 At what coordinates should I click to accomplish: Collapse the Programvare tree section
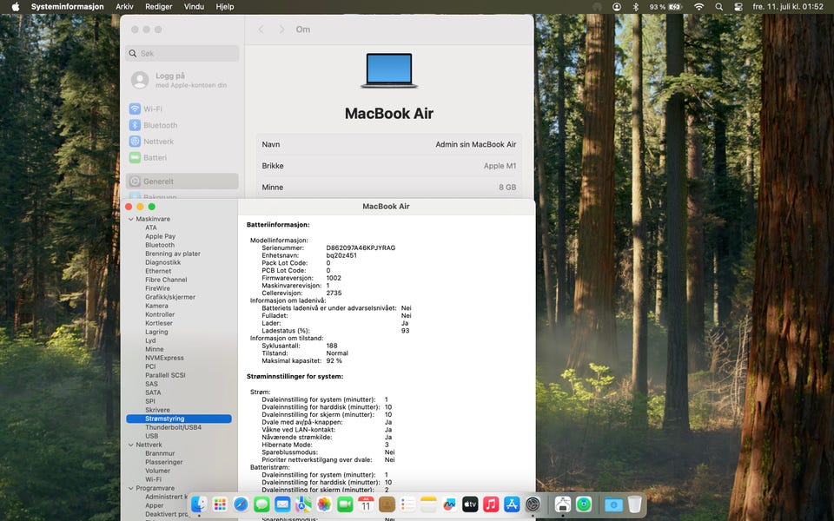[x=131, y=488]
